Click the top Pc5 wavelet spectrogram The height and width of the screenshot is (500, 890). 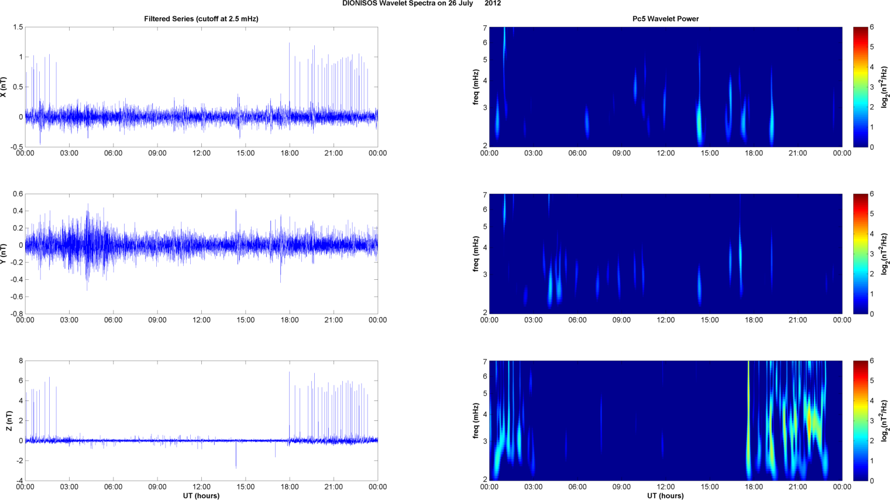pyautogui.click(x=665, y=87)
